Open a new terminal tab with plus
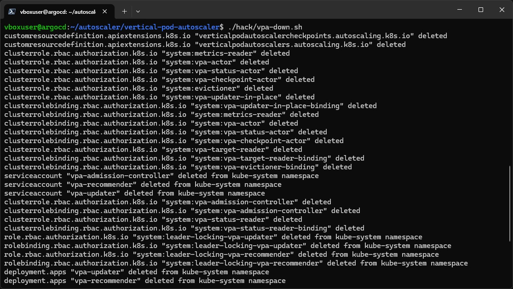The width and height of the screenshot is (513, 289). pos(124,12)
